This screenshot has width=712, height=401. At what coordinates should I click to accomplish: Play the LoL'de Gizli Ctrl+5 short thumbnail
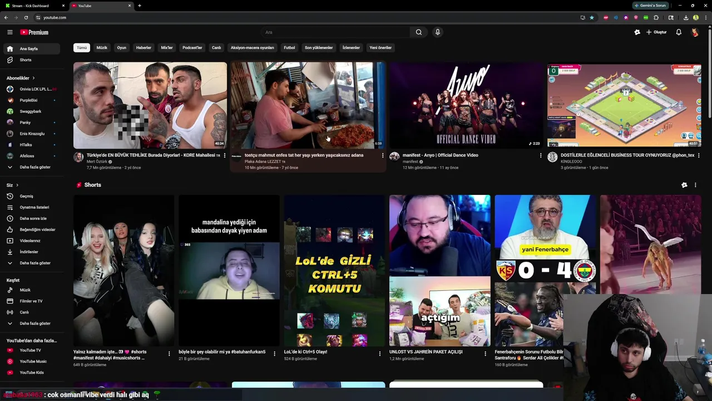point(334,271)
